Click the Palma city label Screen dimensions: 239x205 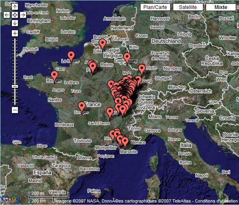point(94,191)
